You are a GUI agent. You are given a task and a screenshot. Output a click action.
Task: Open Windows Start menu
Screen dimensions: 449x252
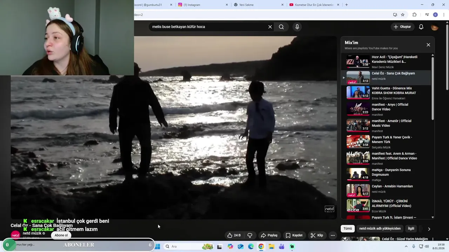click(x=158, y=246)
